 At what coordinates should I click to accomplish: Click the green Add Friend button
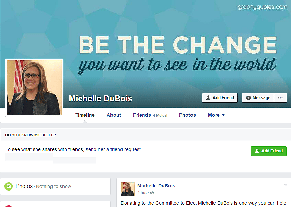tap(269, 151)
